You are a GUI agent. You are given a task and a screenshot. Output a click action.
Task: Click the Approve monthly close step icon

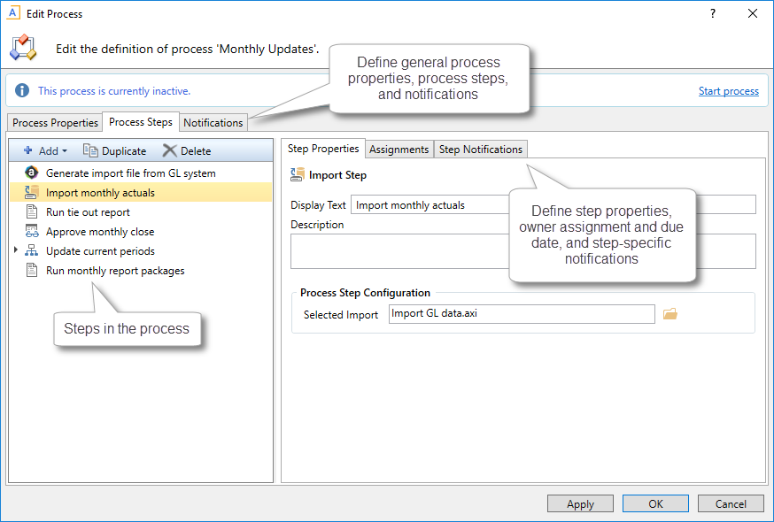31,232
